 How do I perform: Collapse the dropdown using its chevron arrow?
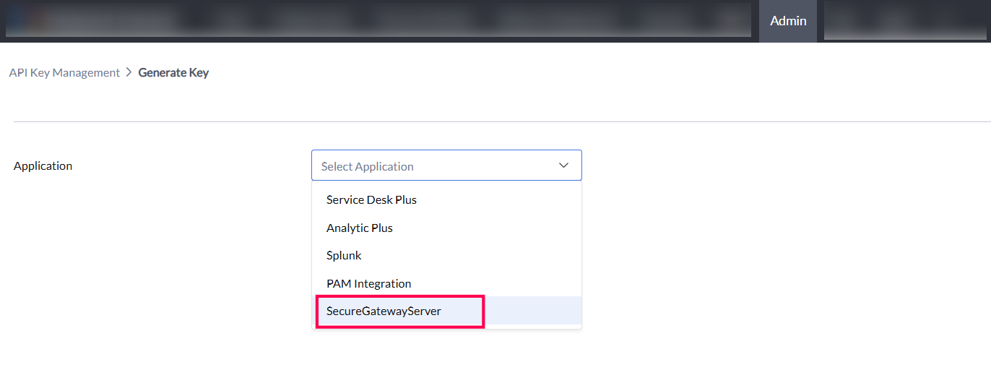point(564,165)
